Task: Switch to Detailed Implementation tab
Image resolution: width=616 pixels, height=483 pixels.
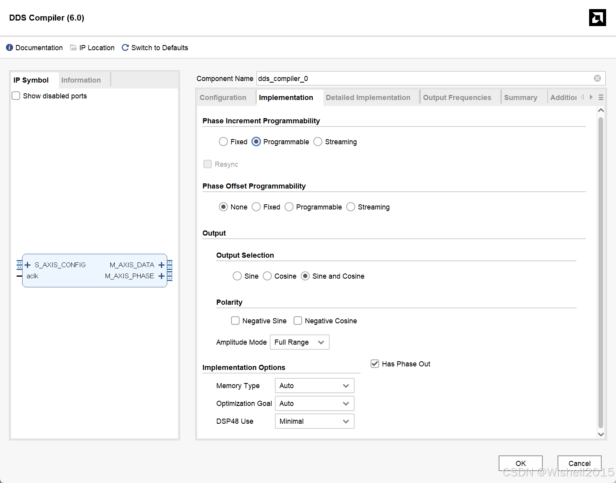Action: [368, 98]
